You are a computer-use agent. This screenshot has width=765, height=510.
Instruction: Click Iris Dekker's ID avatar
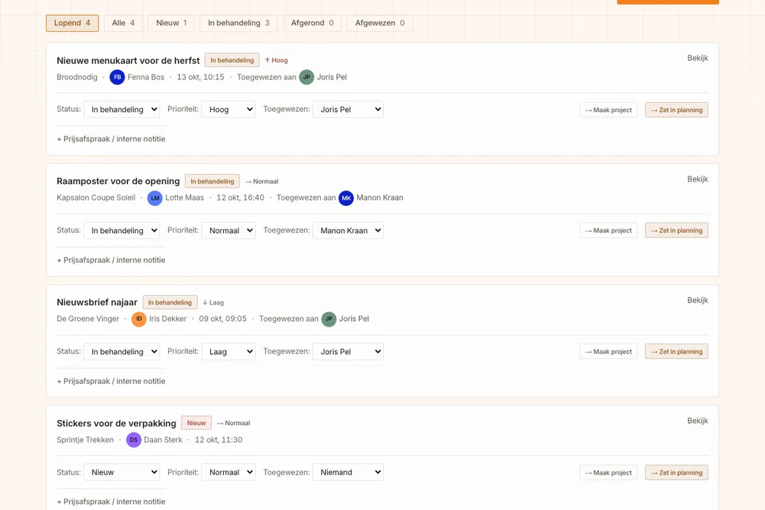click(x=139, y=319)
